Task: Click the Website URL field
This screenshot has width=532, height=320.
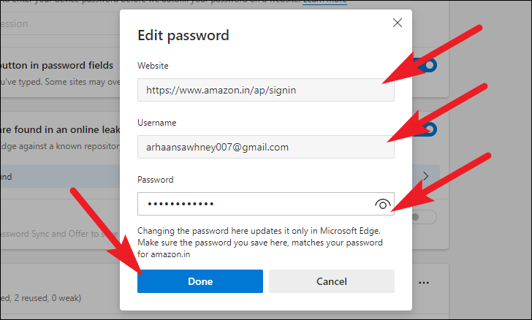Action: pyautogui.click(x=265, y=90)
